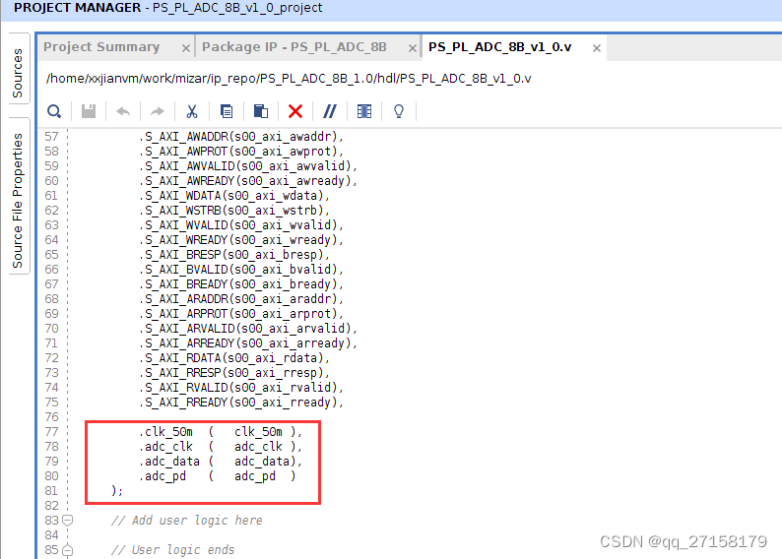Place cursor on .S_AXI_RDATA port line

point(234,358)
